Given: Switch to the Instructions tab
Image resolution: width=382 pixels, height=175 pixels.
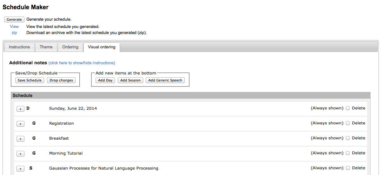Looking at the screenshot, I should [19, 47].
